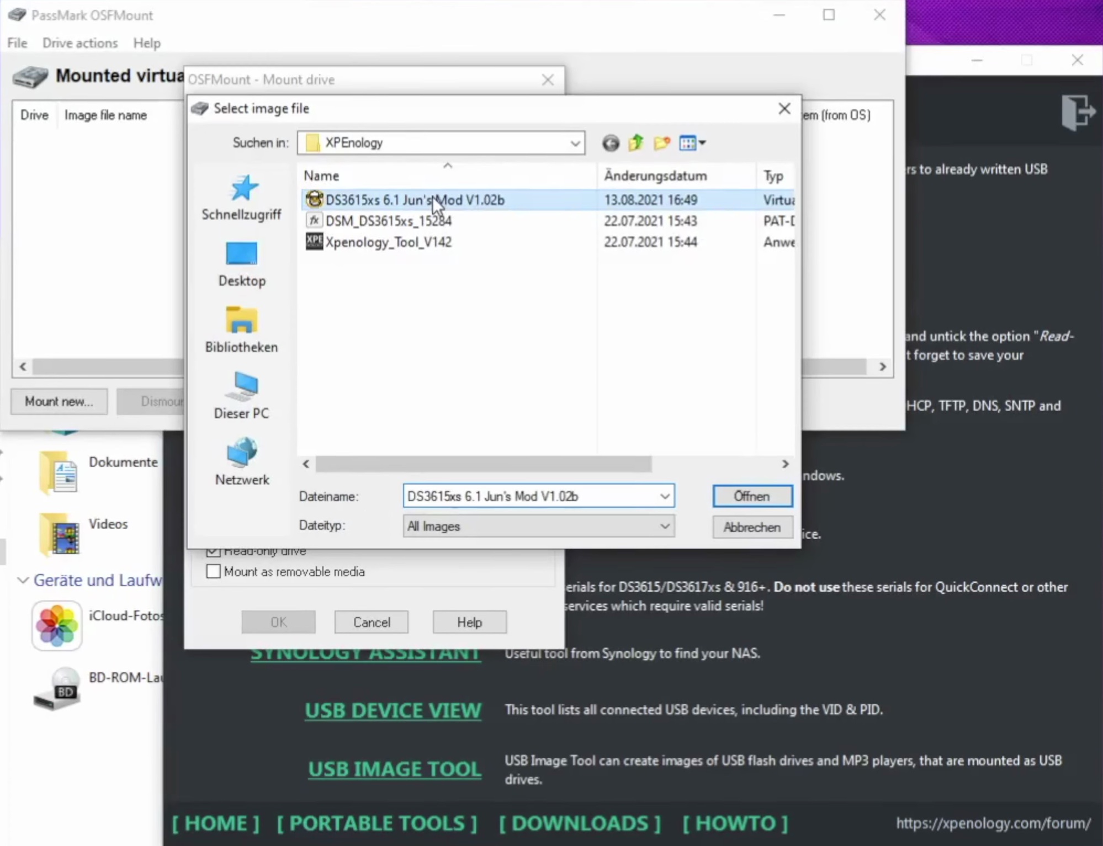Image resolution: width=1103 pixels, height=846 pixels.
Task: Click the Öffnen button
Action: (x=752, y=496)
